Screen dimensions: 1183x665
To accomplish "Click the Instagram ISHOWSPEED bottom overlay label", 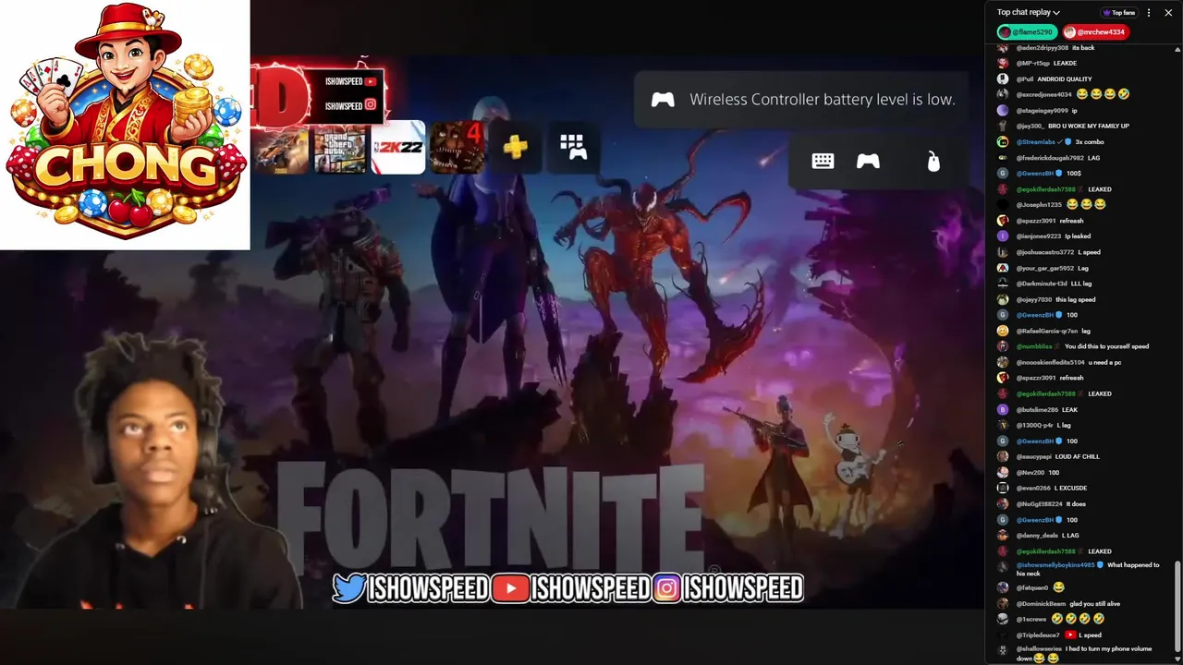I will [x=729, y=588].
